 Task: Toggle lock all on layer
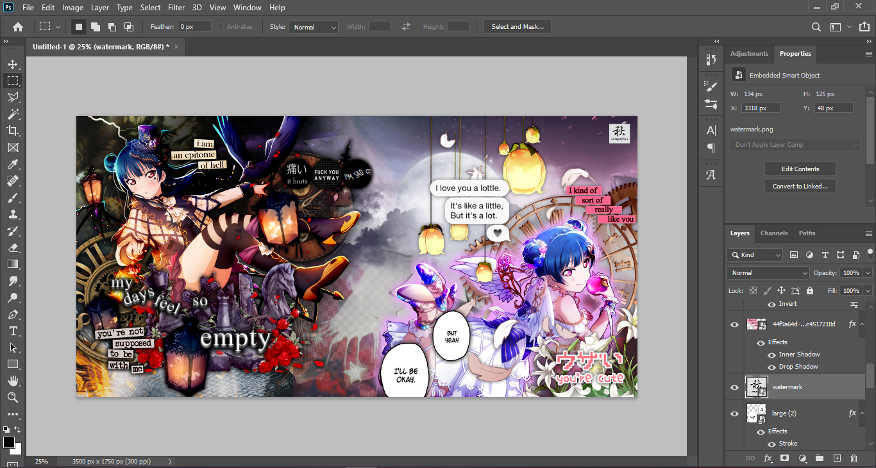tap(810, 290)
